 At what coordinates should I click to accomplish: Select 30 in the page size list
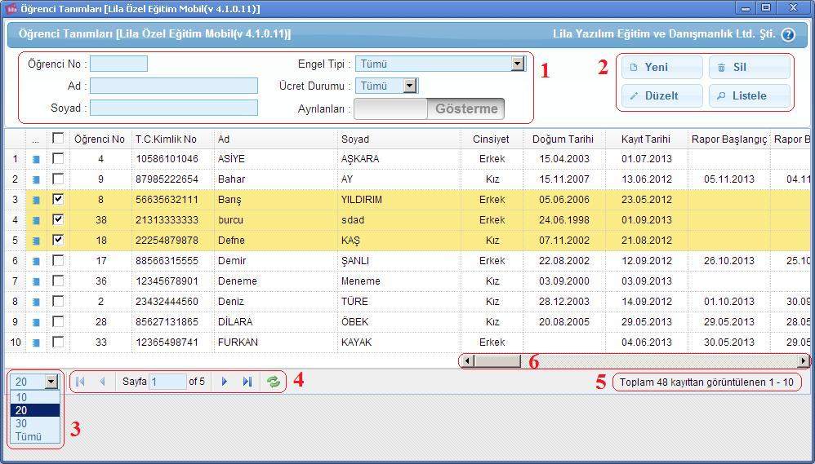[35, 423]
